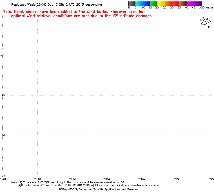Select the red 30-35 knots legend segment
Image resolution: width=214 pixels, height=194 pixels.
[176, 3]
